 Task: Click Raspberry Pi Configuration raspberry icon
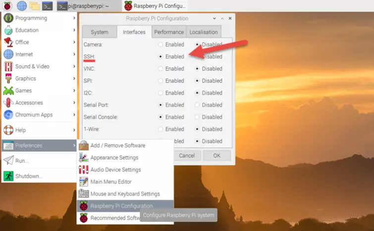click(84, 206)
